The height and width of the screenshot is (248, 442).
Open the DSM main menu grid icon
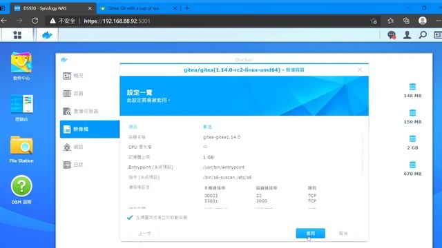click(17, 35)
